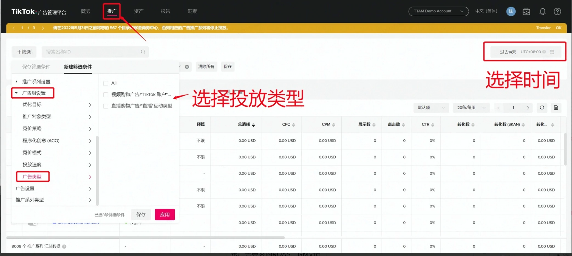Collapse the 广告组设置 tree section
The image size is (572, 256).
[x=16, y=93]
